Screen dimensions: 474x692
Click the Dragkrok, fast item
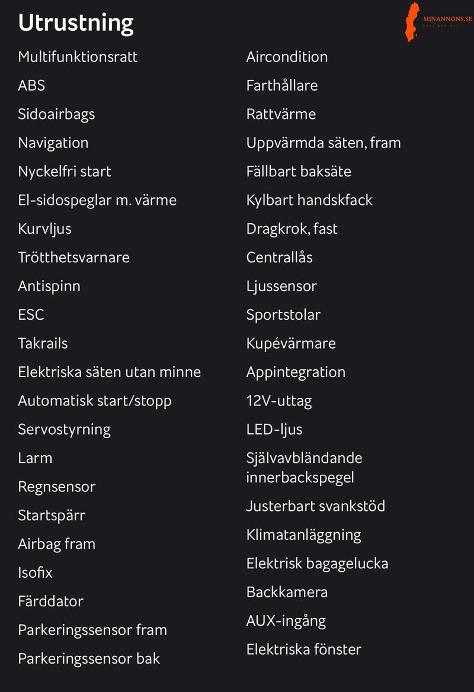[x=292, y=228]
